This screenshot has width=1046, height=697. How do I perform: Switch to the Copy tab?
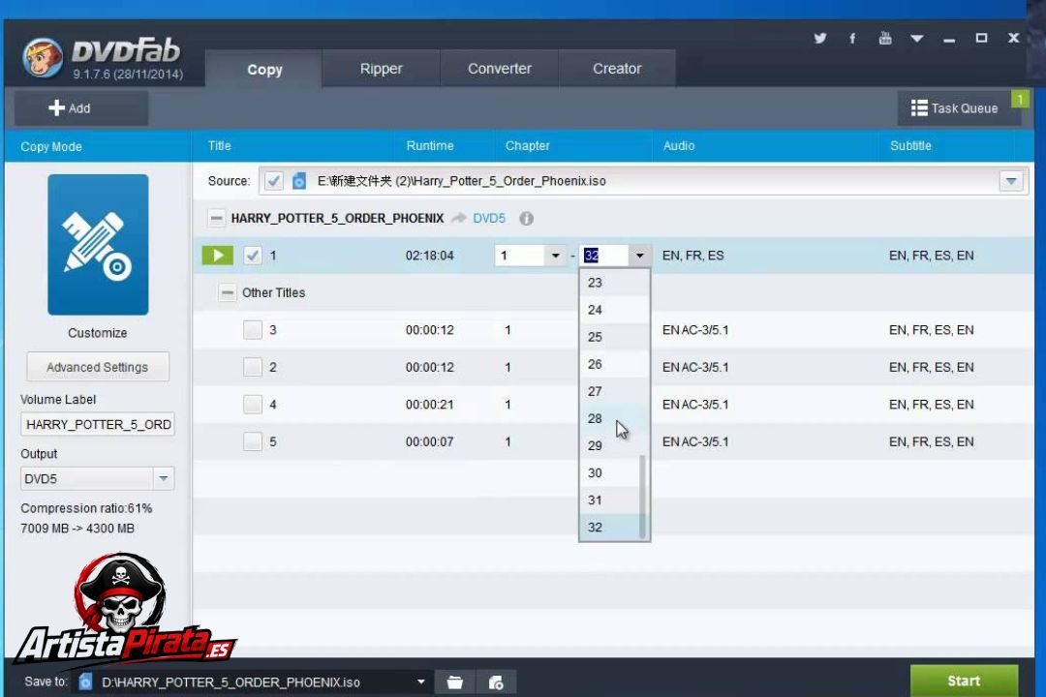(264, 69)
